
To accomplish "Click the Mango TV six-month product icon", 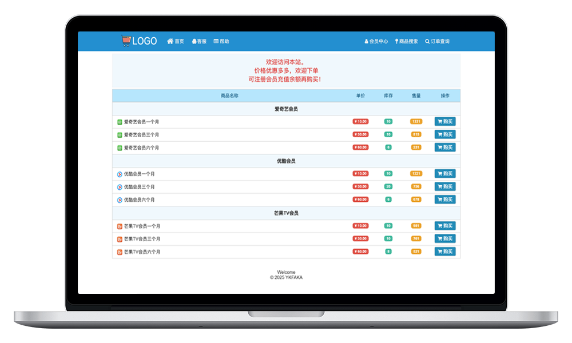I will coord(120,252).
